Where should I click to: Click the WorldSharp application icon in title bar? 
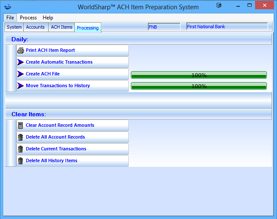coord(8,7)
